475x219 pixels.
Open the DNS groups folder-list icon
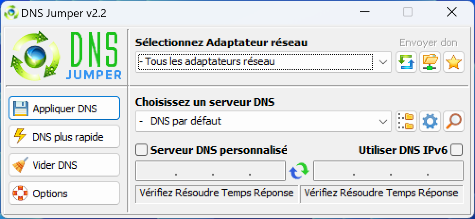pos(406,121)
